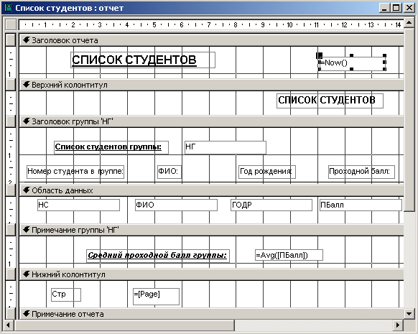Select the "Примечание группы 'НГ'" section bar
Image resolution: width=418 pixels, height=334 pixels.
click(x=212, y=230)
